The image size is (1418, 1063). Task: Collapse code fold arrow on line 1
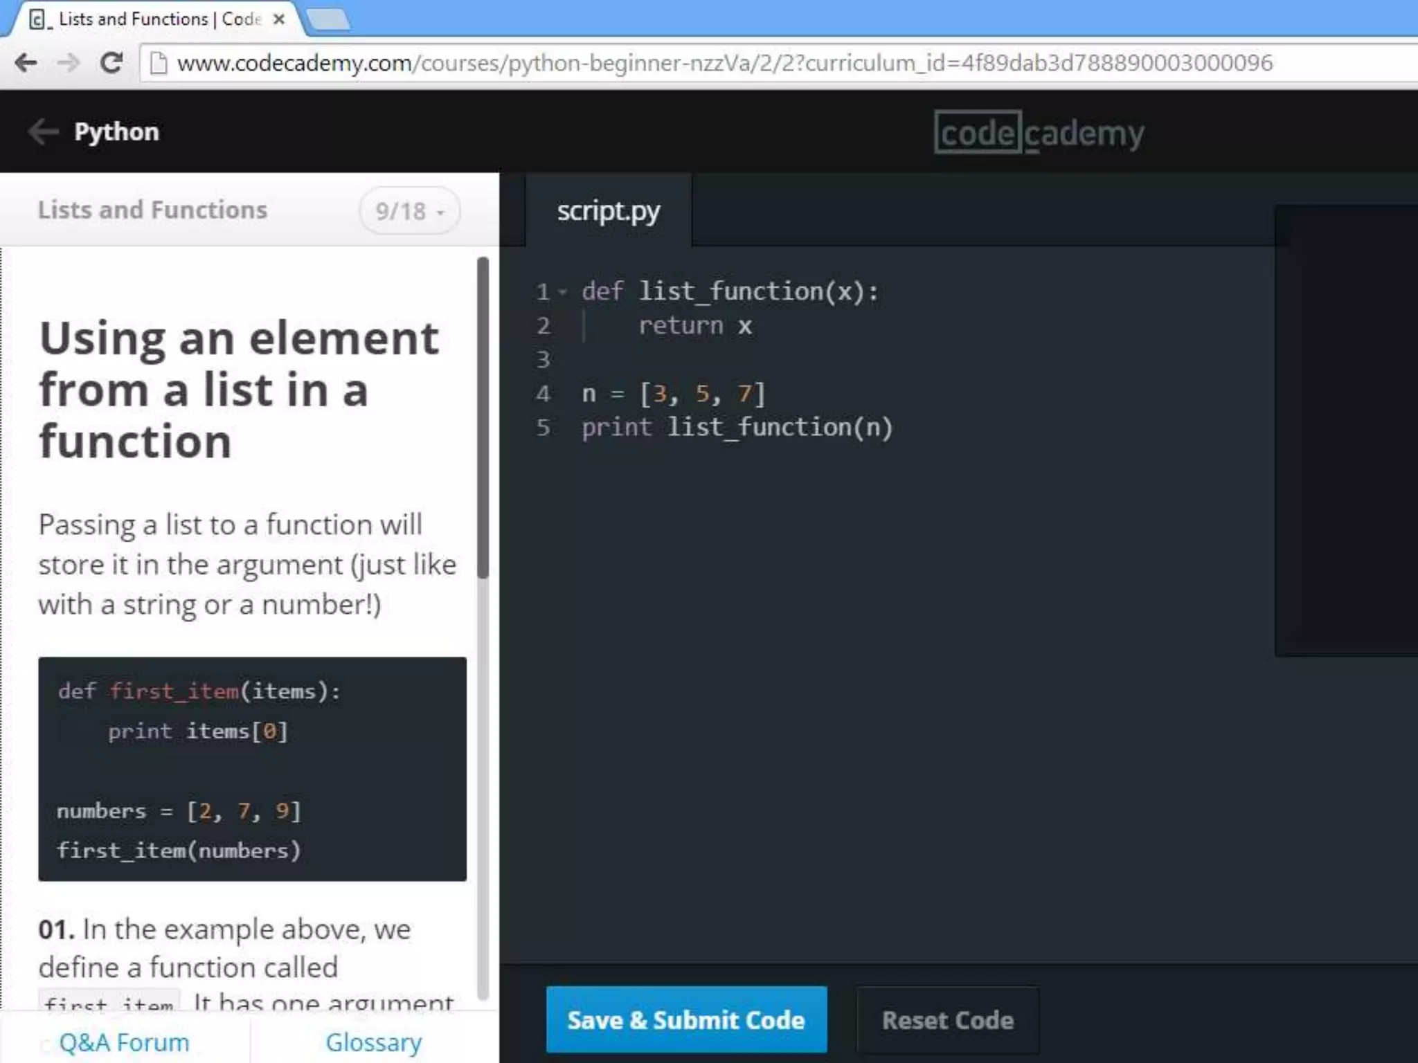pyautogui.click(x=563, y=292)
